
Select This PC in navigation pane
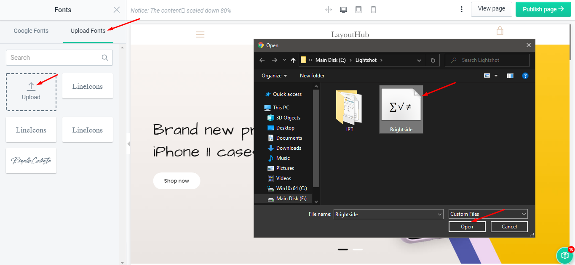277,108
